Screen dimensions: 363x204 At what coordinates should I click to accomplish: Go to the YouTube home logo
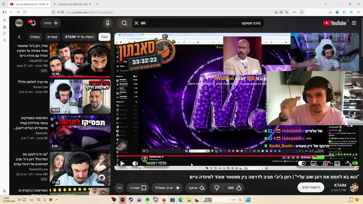[335, 23]
